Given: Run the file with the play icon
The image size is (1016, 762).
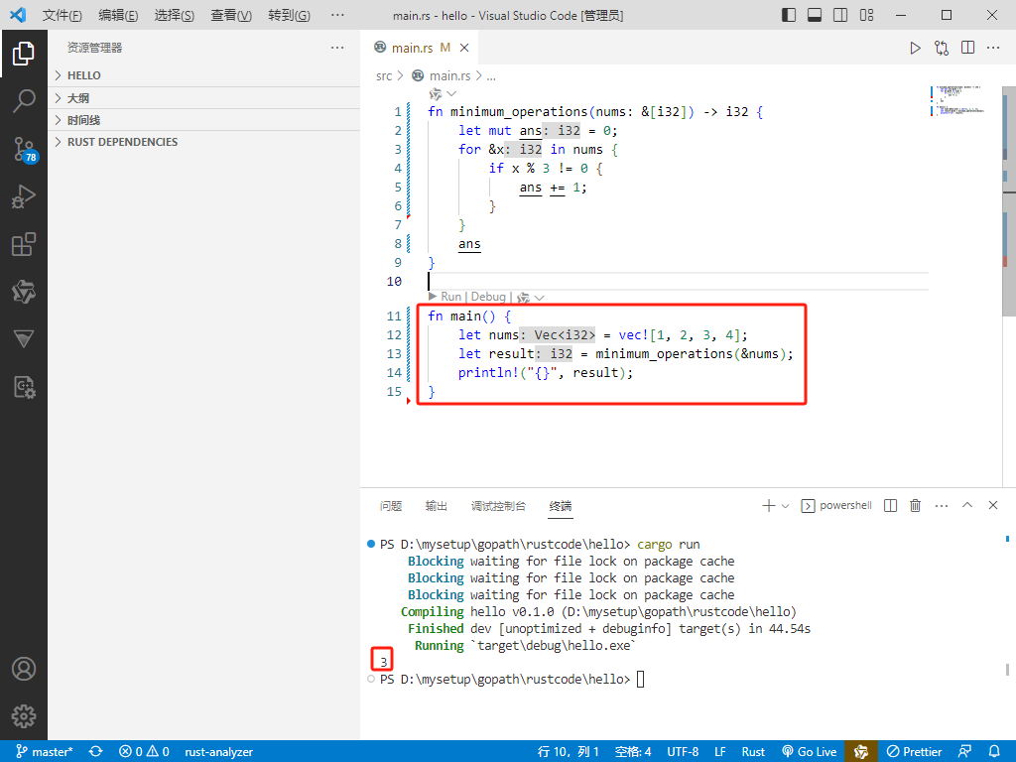Looking at the screenshot, I should pos(915,48).
